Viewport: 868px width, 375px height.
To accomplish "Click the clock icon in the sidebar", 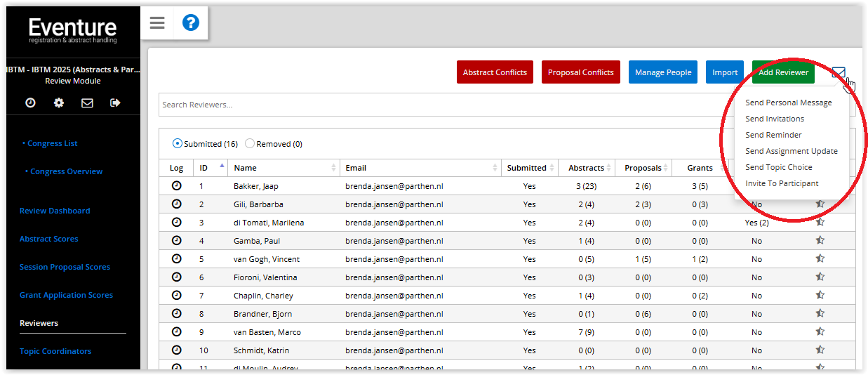I will 31,103.
